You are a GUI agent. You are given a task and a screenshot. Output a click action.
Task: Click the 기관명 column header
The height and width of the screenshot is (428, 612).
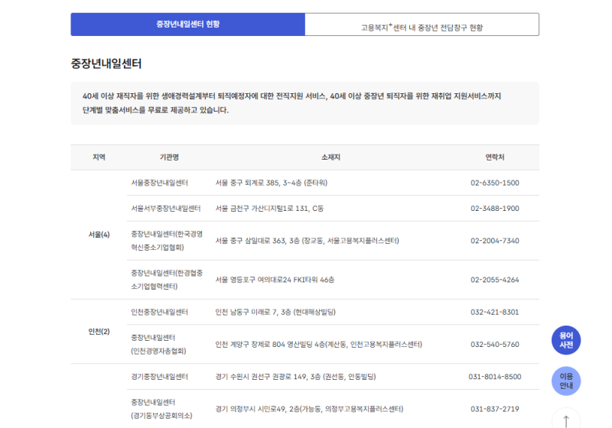(169, 157)
